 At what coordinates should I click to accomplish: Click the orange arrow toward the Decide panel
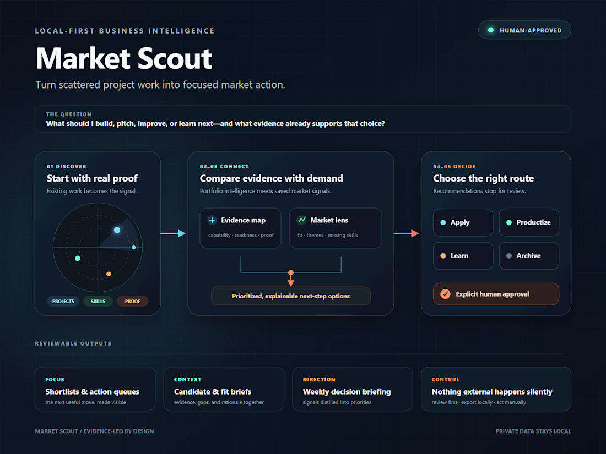point(407,233)
